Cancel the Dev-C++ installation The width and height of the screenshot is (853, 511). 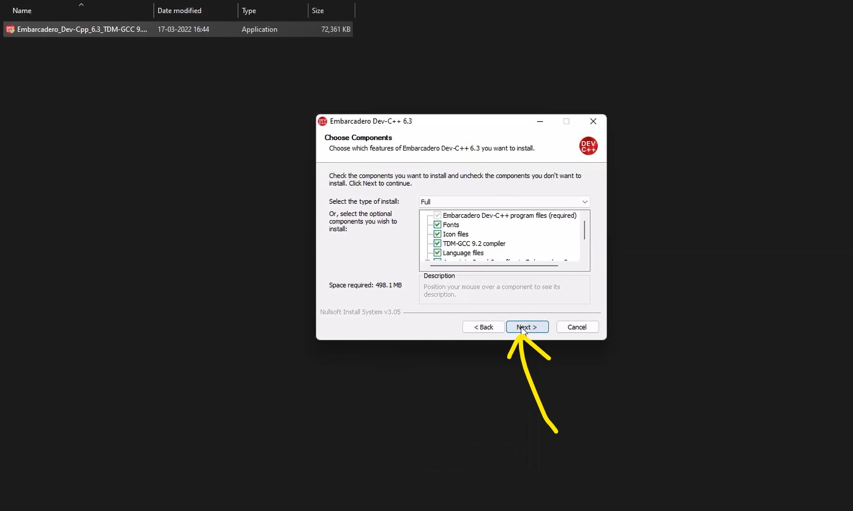(577, 327)
